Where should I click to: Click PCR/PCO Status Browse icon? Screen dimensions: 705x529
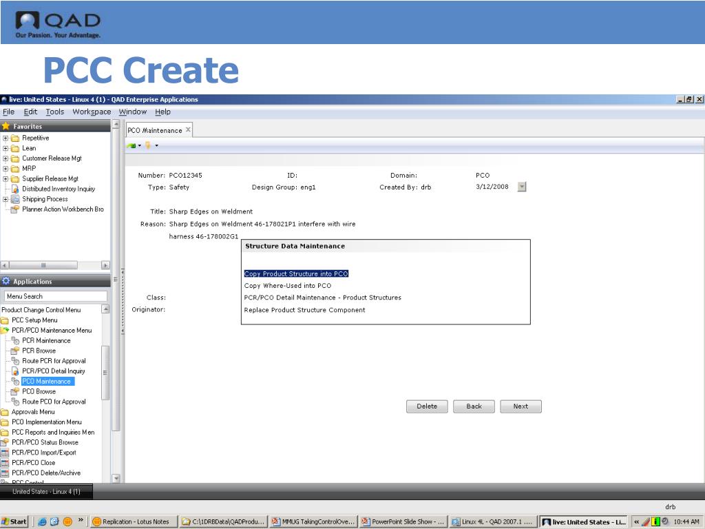[x=5, y=442]
